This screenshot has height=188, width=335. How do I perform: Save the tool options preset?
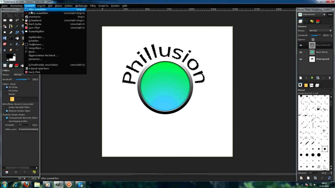tap(7, 172)
